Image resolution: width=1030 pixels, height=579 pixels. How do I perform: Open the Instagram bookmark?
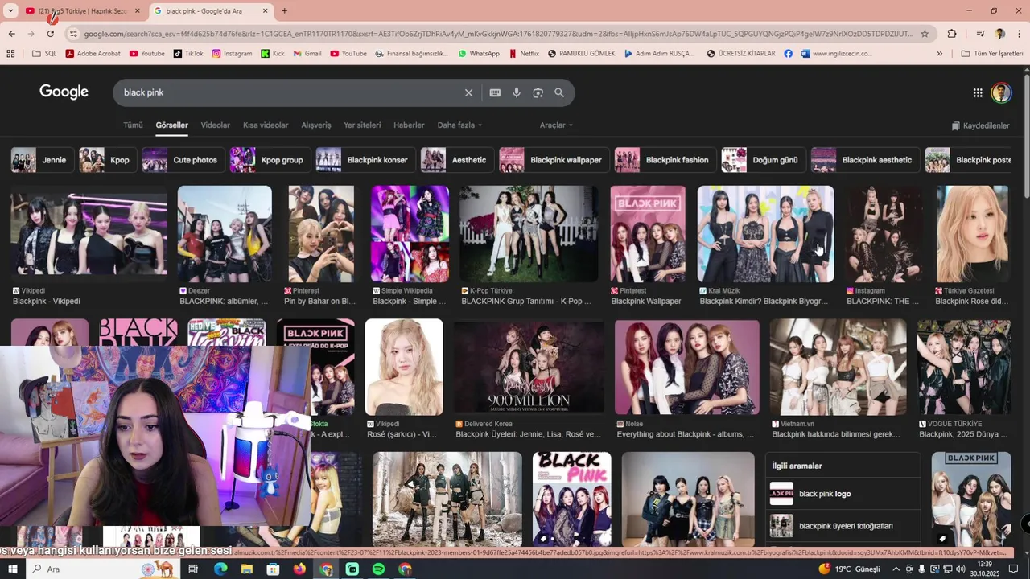pyautogui.click(x=233, y=54)
